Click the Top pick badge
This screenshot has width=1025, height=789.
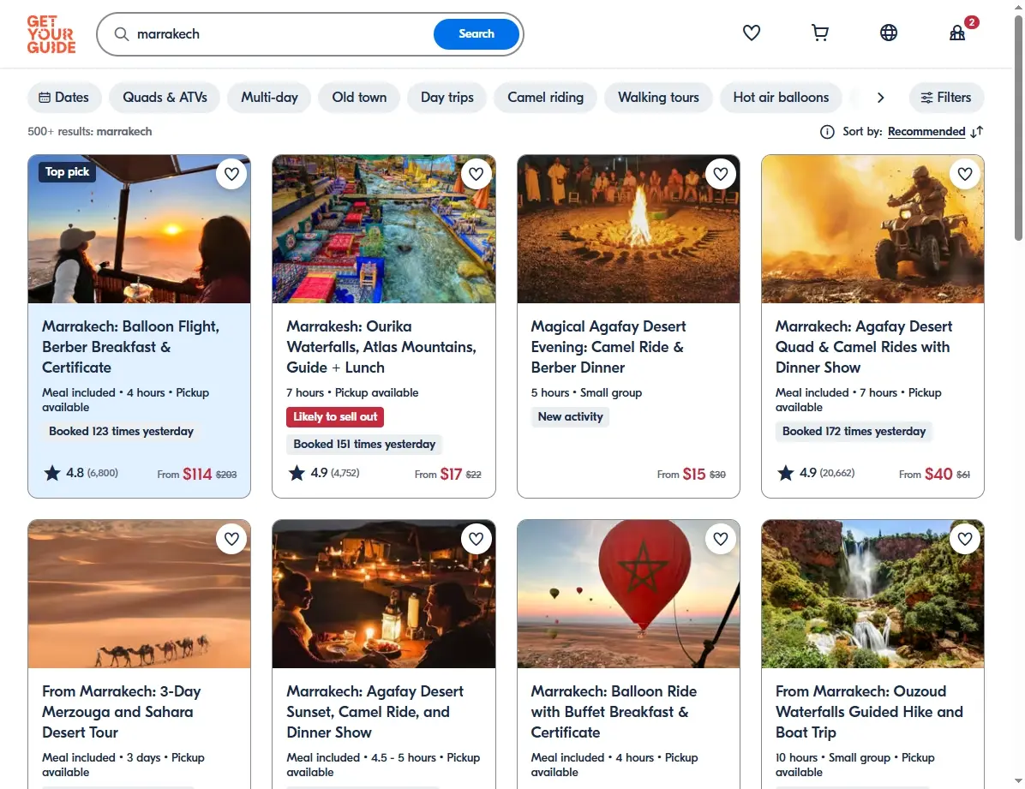(67, 172)
